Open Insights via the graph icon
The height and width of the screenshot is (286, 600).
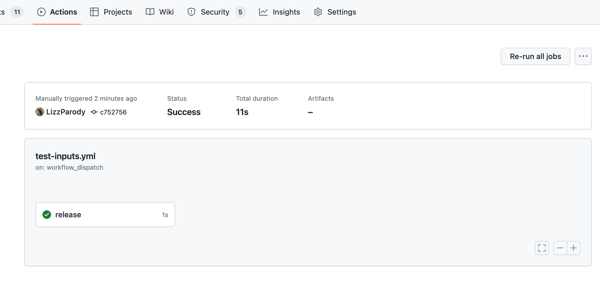(263, 12)
